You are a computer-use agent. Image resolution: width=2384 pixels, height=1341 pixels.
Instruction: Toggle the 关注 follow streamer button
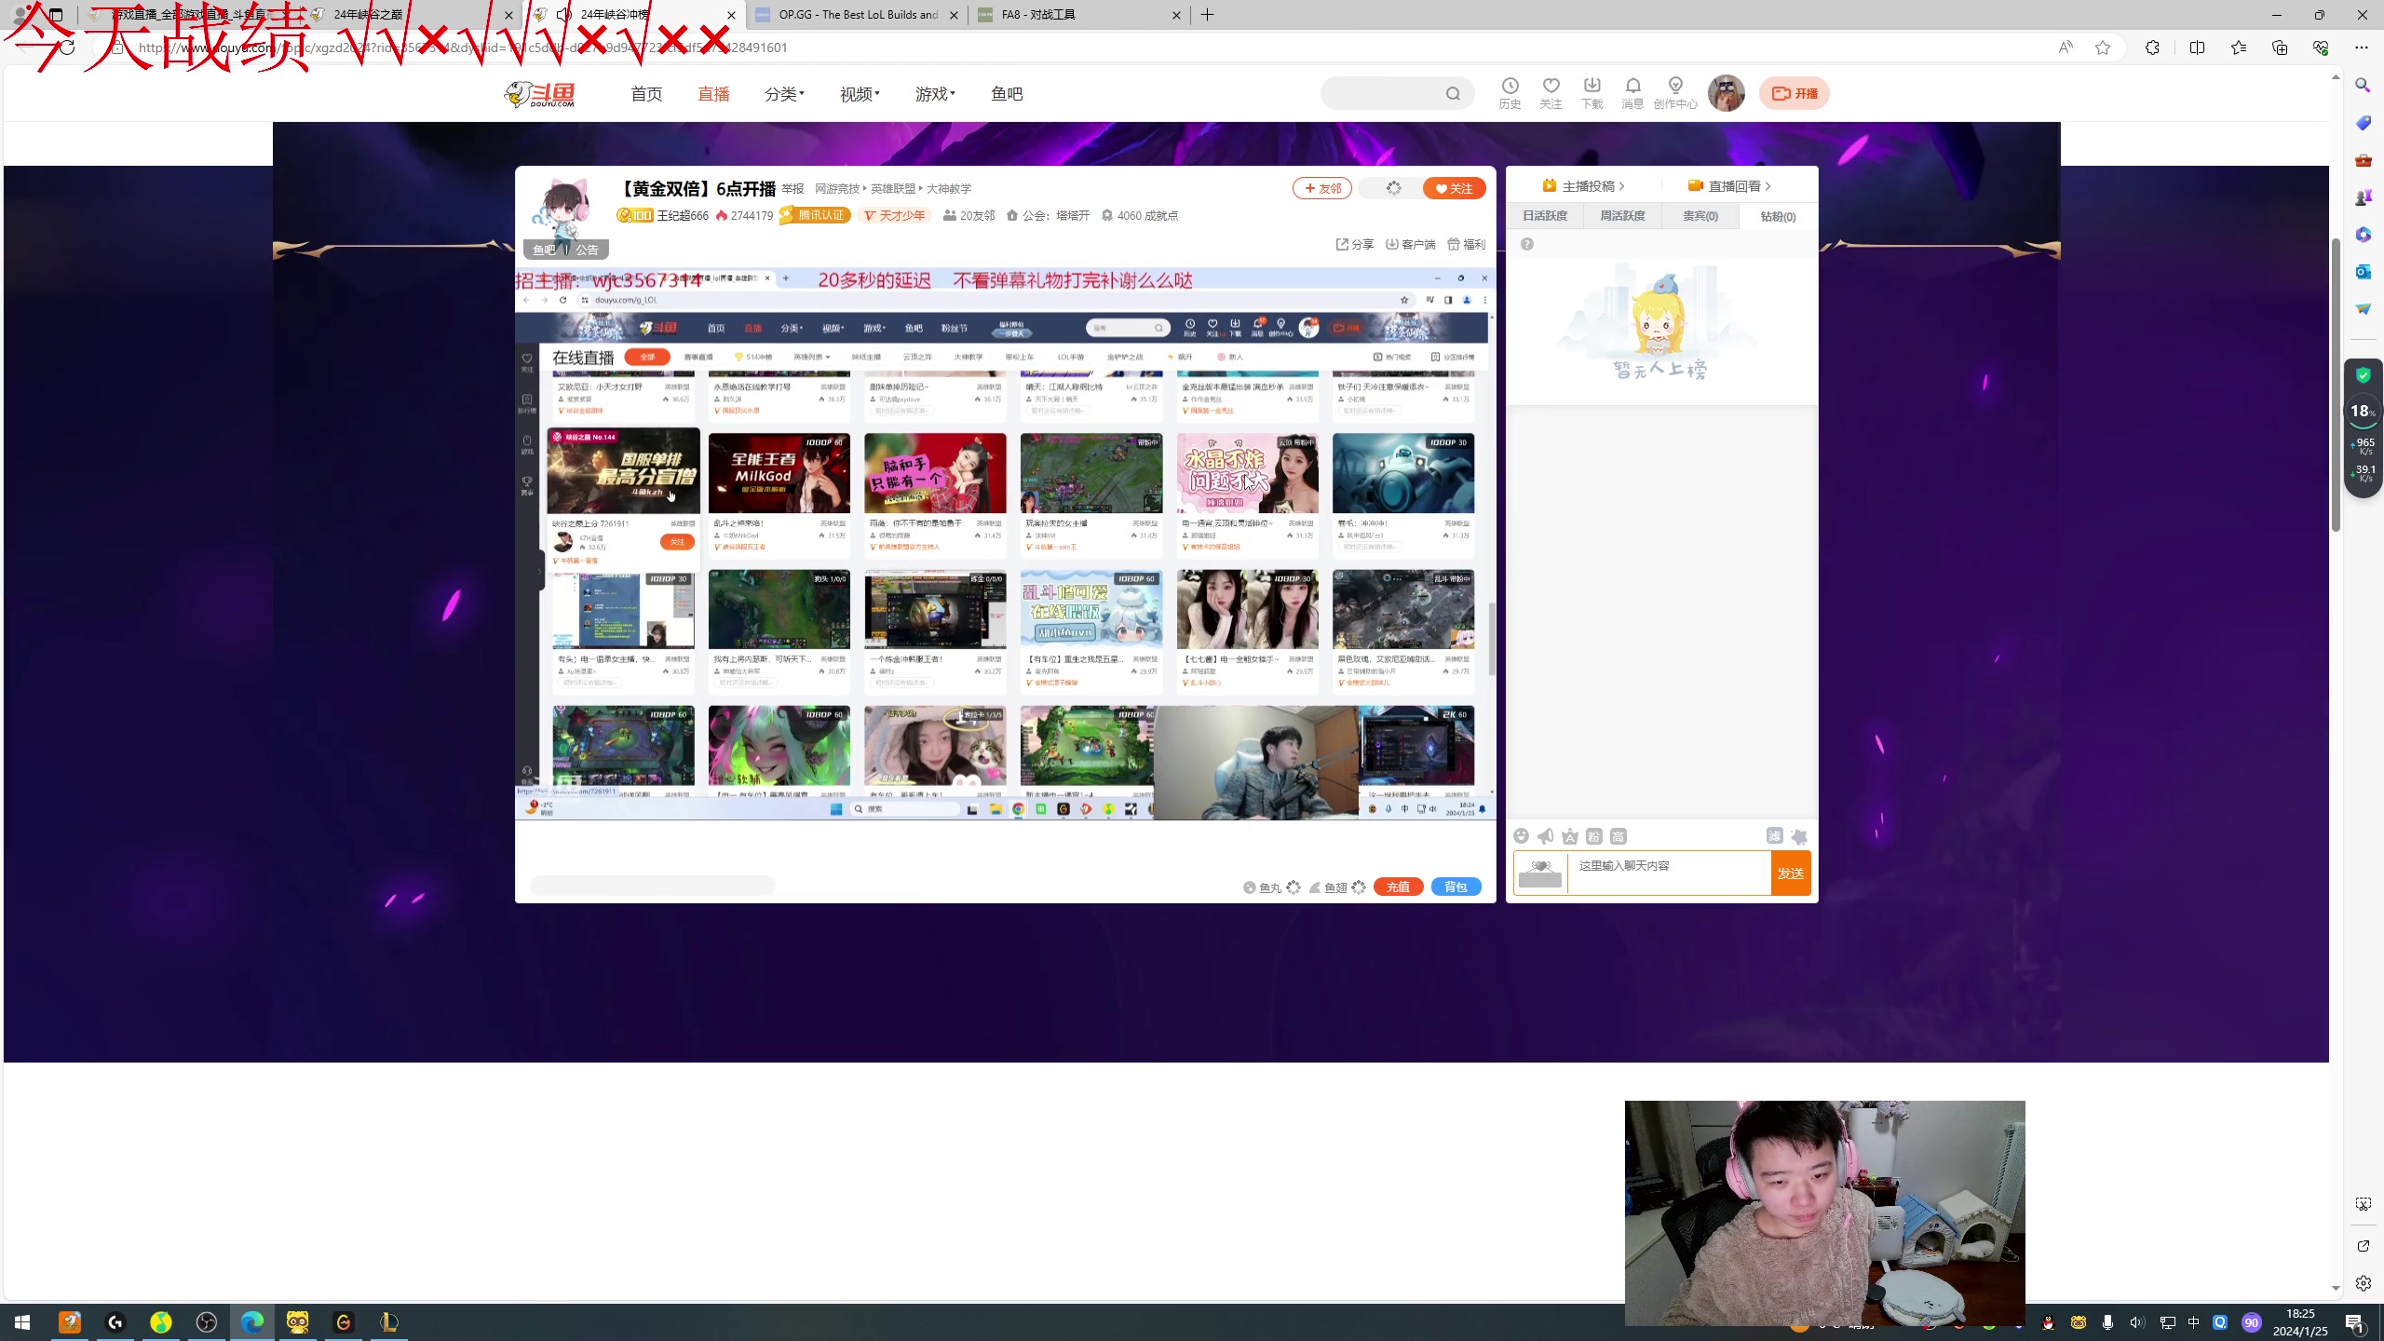1455,188
